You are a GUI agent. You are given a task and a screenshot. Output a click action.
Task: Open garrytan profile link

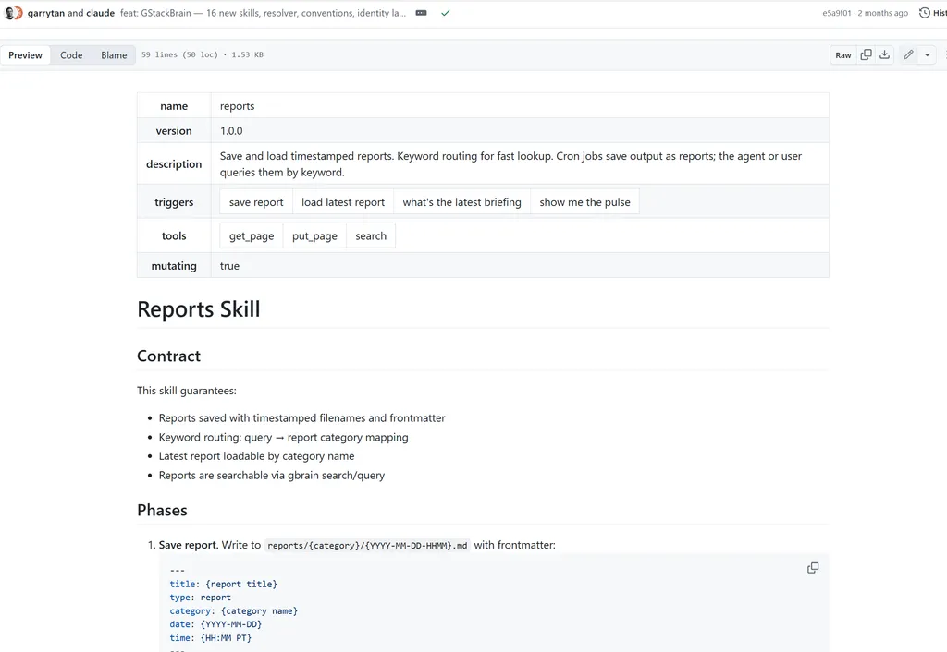click(46, 13)
